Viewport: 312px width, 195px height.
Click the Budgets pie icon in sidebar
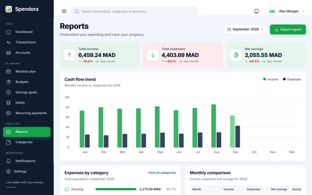coord(8,82)
